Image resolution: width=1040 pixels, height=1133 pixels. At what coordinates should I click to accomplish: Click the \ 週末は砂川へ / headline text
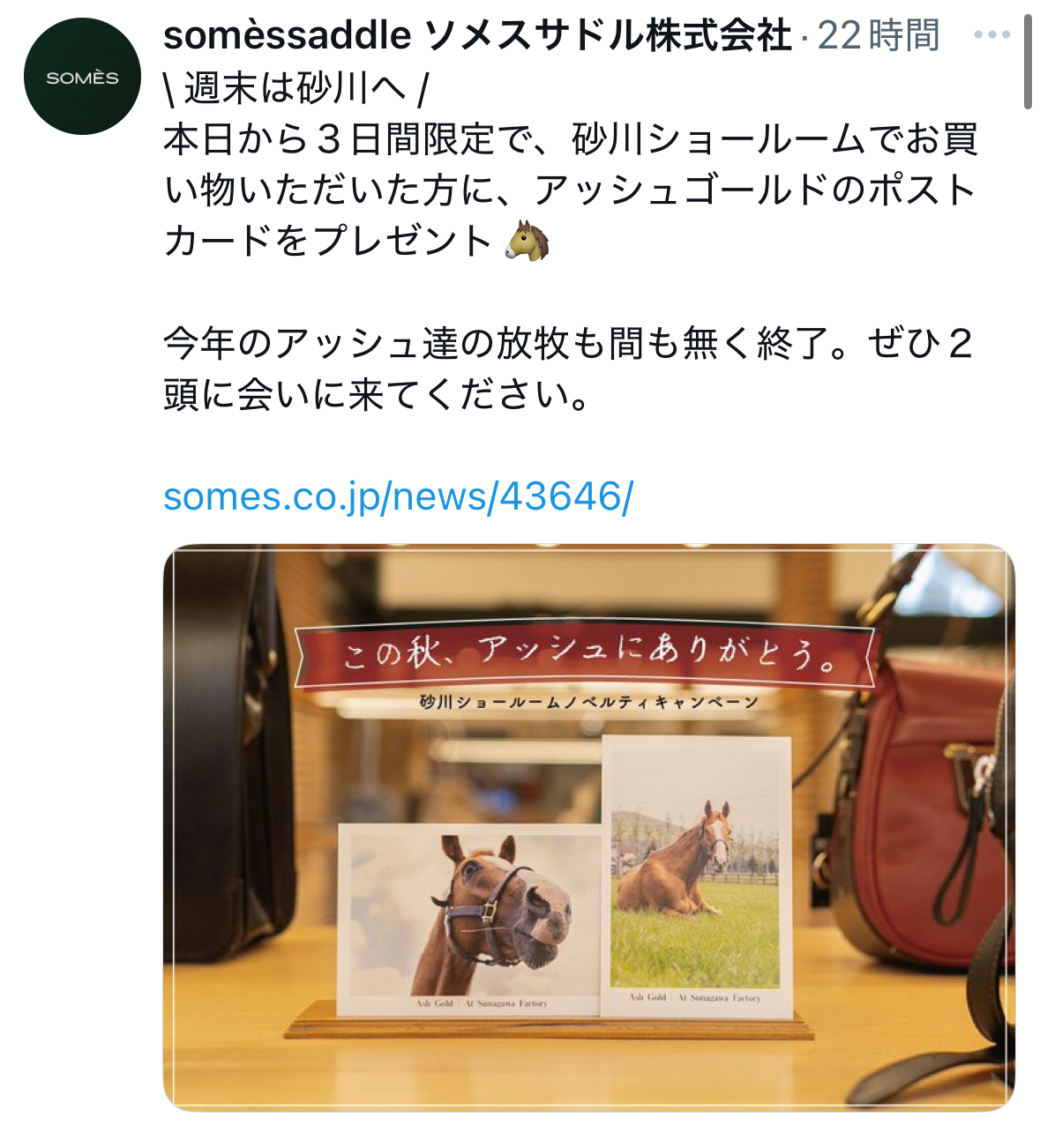click(x=296, y=88)
